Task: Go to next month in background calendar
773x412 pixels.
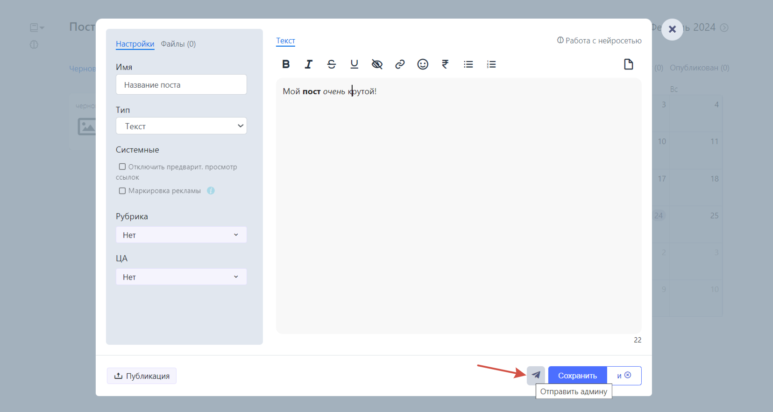Action: pos(724,28)
